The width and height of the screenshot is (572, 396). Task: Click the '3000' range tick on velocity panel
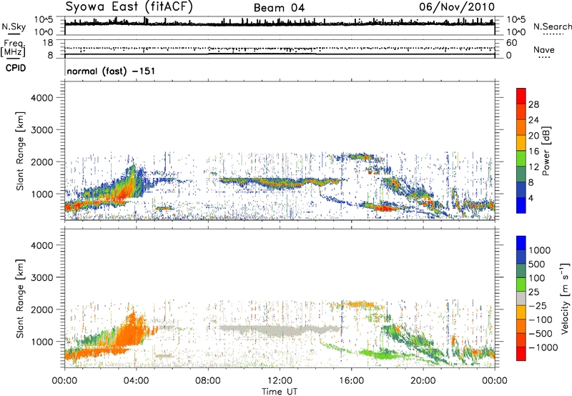point(42,277)
